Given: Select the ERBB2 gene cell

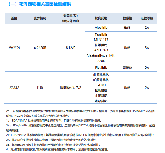Looking at the screenshot, I should pos(14,88).
